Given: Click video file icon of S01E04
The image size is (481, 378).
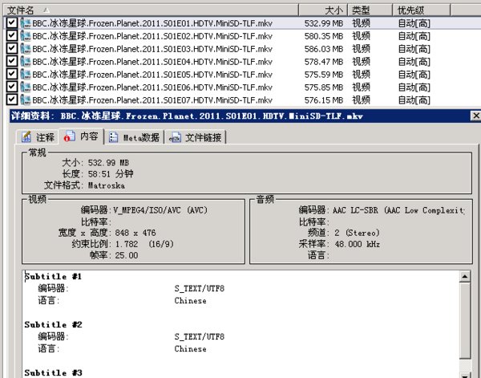Looking at the screenshot, I should 26,62.
